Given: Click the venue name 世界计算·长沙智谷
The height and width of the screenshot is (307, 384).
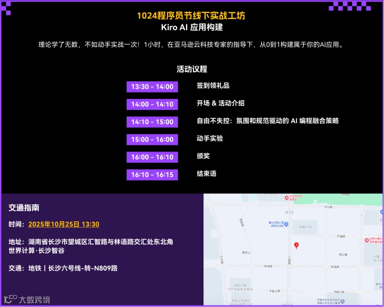Looking at the screenshot, I should click(x=36, y=251).
